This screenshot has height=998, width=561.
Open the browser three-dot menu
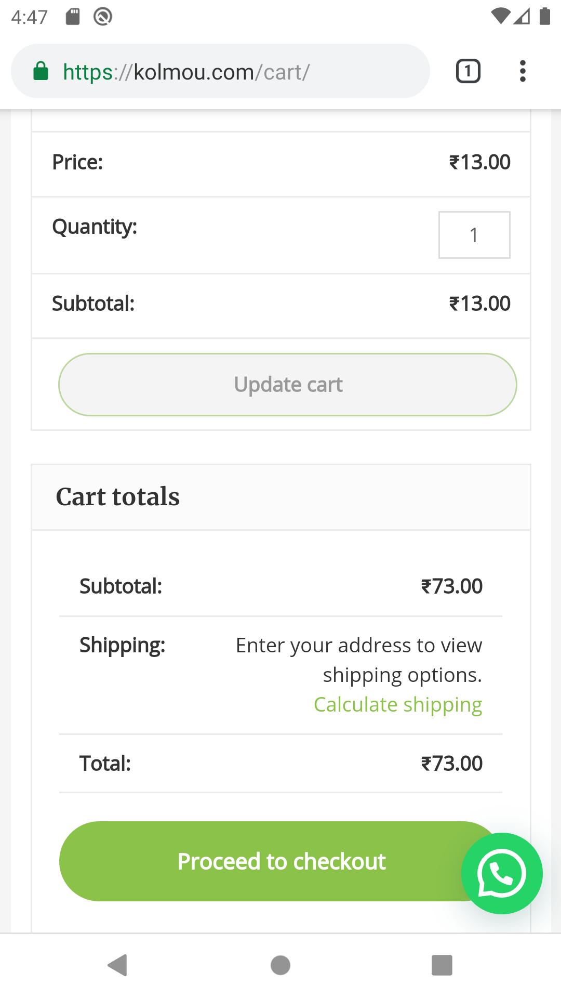(x=523, y=71)
